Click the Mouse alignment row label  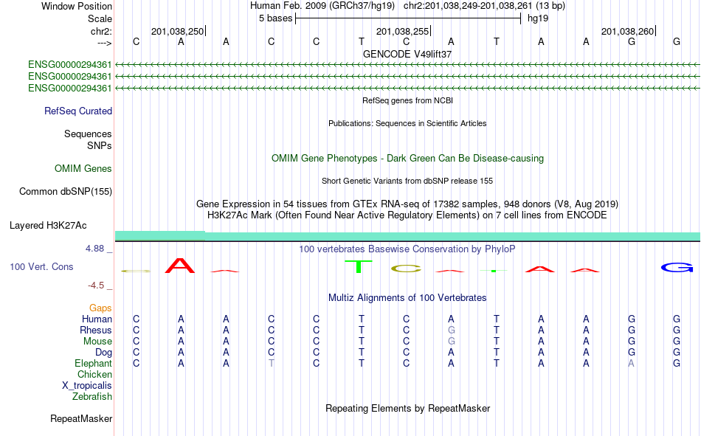pos(97,341)
